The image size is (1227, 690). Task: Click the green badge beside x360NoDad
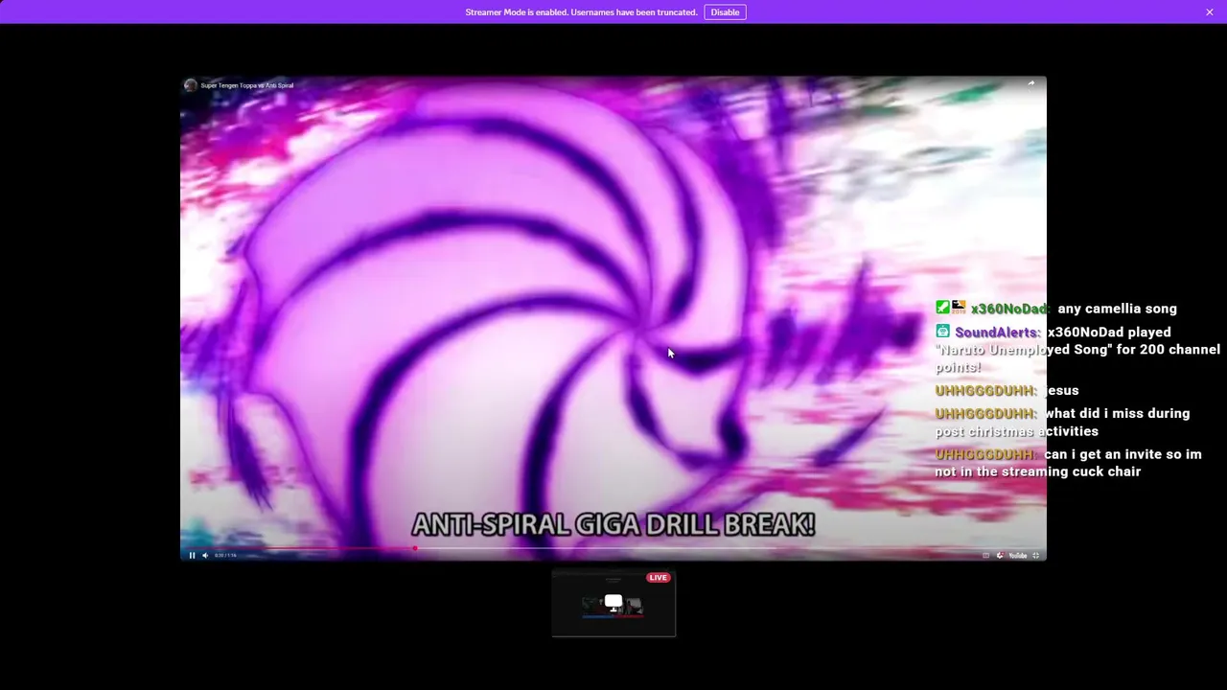942,308
